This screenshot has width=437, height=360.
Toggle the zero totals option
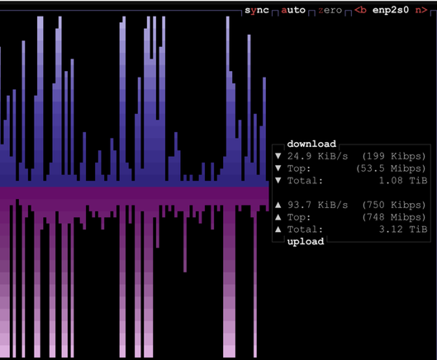point(330,10)
